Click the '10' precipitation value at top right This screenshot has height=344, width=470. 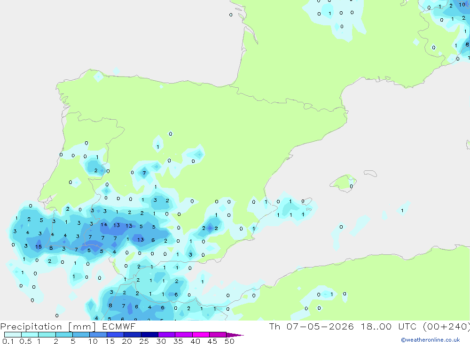coord(462,5)
